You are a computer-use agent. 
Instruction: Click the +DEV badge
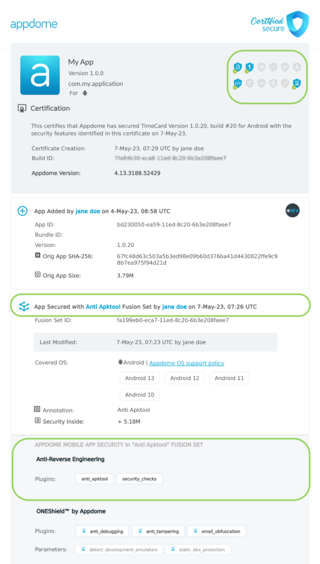292,211
